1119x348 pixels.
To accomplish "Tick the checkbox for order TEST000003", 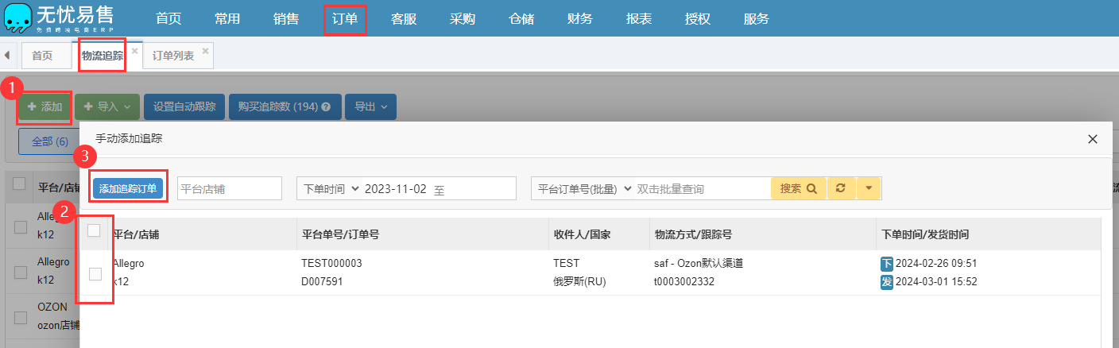I will 95,274.
